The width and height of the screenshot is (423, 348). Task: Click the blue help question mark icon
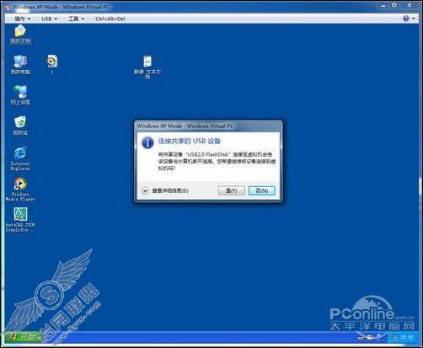coord(406,19)
